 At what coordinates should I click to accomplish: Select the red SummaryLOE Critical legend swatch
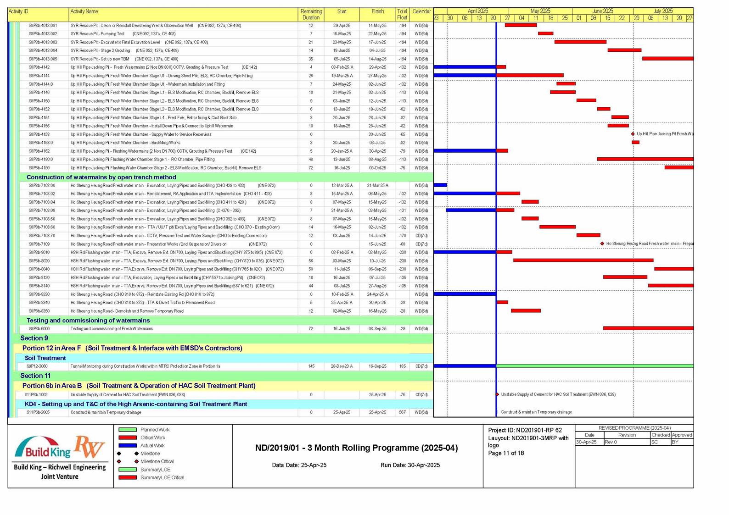[x=128, y=477]
